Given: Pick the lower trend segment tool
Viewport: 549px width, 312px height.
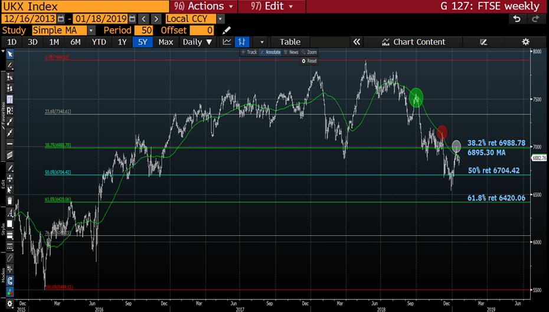Looking at the screenshot, I should click(10, 133).
